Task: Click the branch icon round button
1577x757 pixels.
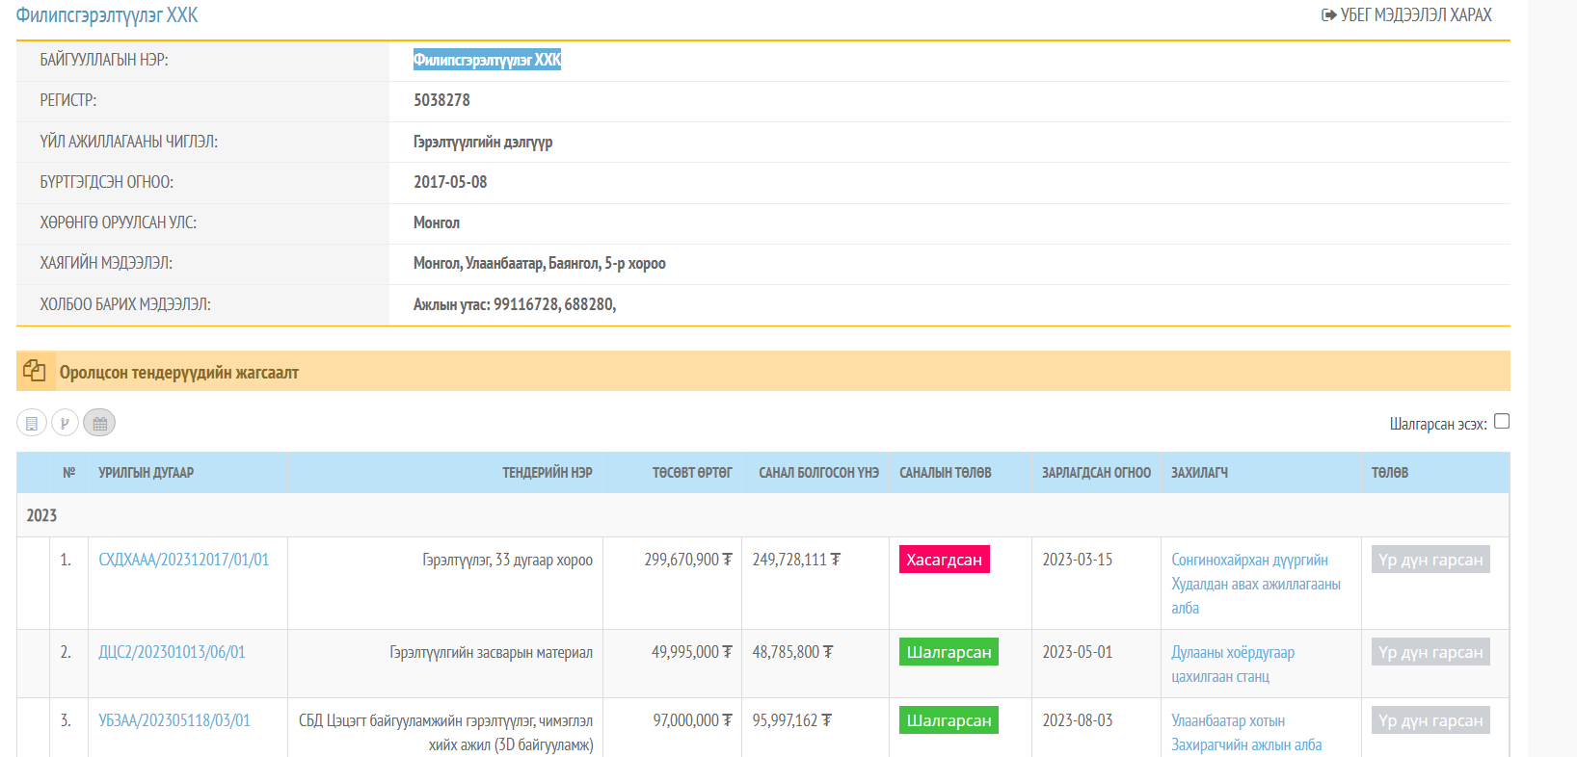Action: click(65, 423)
